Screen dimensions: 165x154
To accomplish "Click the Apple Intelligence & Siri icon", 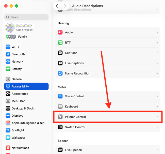I will point(8,123).
